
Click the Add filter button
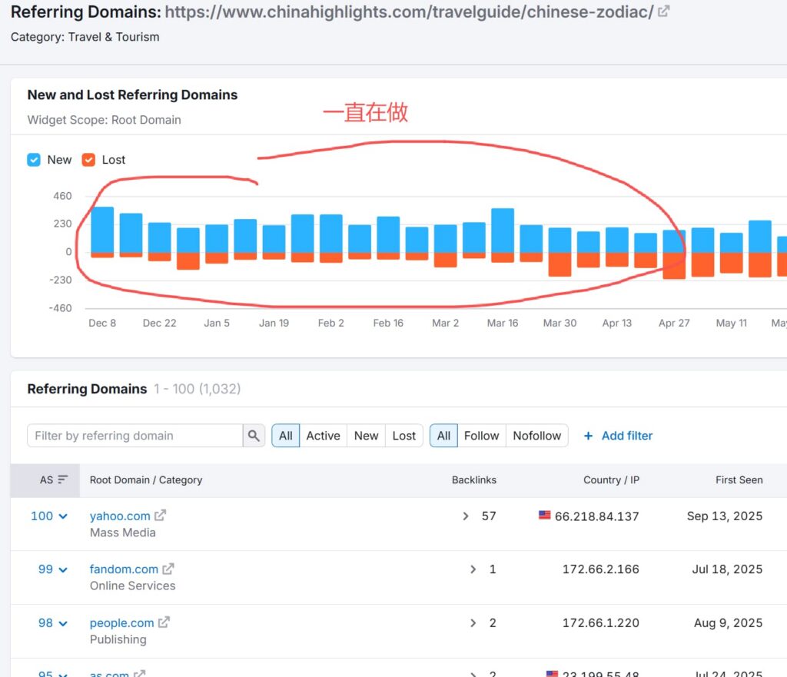click(x=619, y=436)
